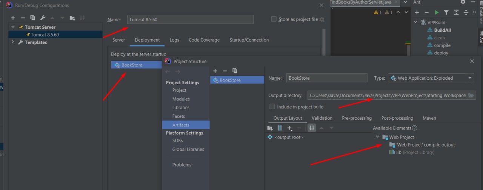Switch to the Server tab
Image resolution: width=483 pixels, height=190 pixels.
click(x=118, y=40)
